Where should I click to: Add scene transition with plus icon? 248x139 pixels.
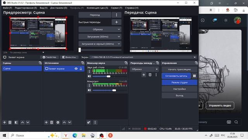click(144, 75)
